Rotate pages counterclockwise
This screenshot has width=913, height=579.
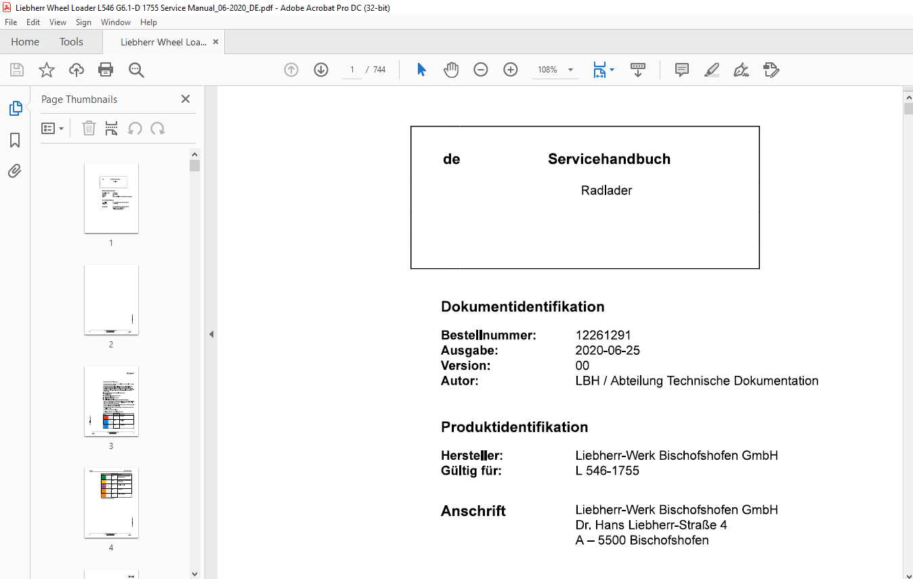click(x=135, y=128)
